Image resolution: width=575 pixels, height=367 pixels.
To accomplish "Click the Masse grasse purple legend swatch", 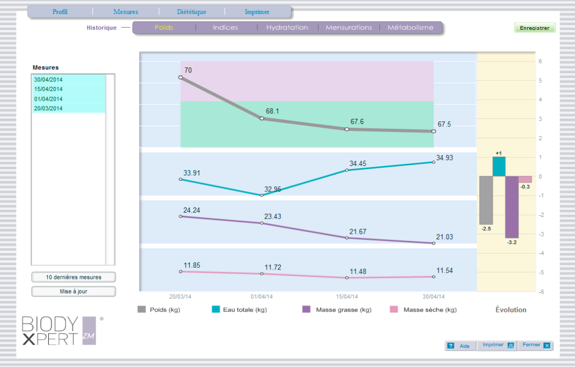I will coord(306,310).
